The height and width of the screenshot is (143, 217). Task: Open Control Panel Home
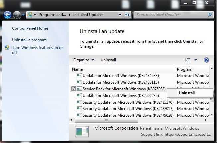point(30,28)
